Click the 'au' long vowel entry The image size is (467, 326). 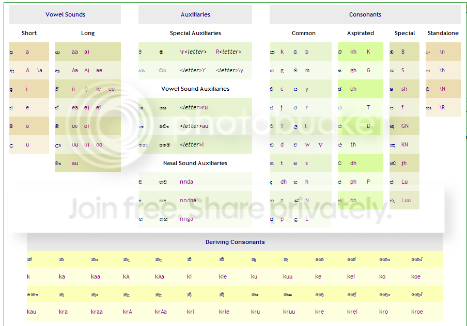coord(75,163)
